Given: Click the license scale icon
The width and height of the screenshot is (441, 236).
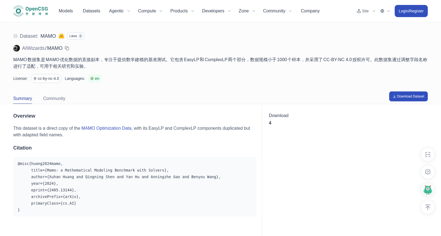Looking at the screenshot, I should click(35, 78).
